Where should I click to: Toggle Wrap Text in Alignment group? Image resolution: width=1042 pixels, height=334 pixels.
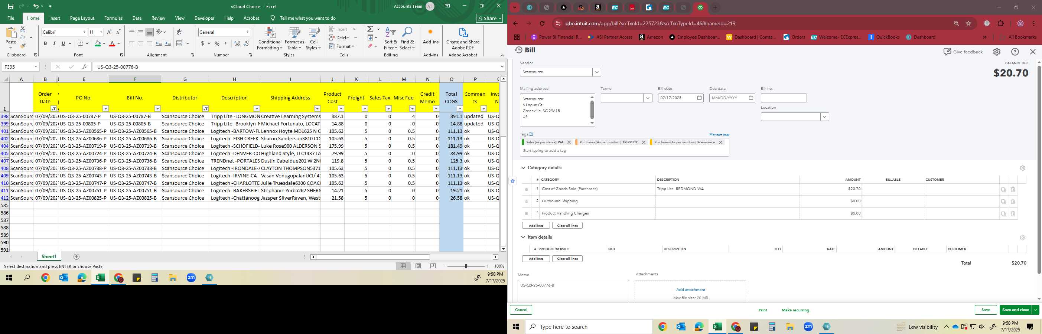(179, 32)
